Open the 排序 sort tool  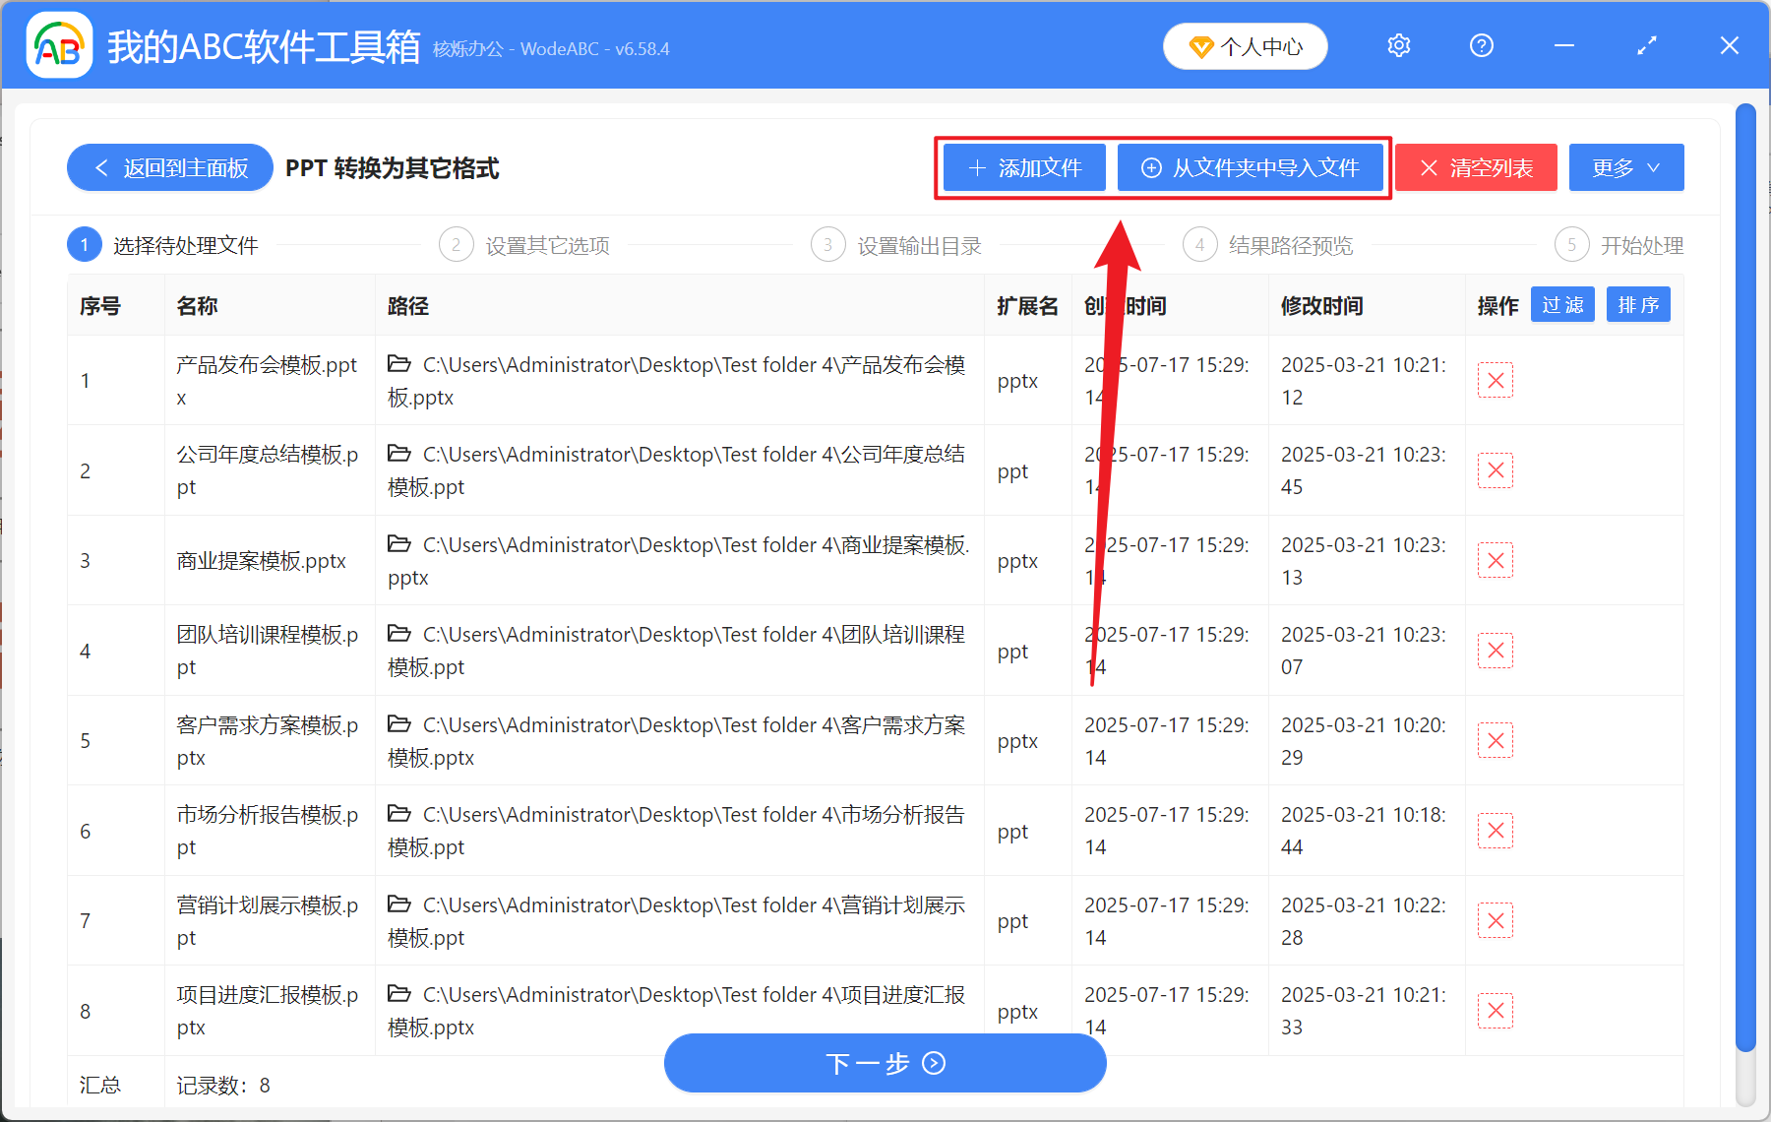click(1638, 304)
